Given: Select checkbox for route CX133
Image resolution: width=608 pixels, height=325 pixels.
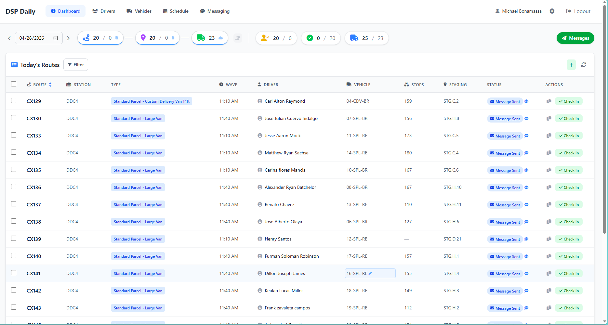Looking at the screenshot, I should point(14,135).
